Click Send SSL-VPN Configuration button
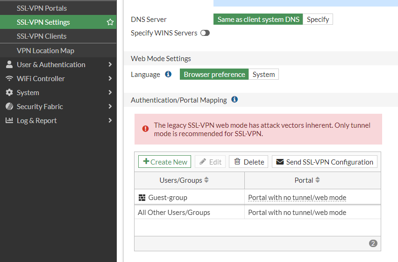This screenshot has height=262, width=398. (x=325, y=162)
